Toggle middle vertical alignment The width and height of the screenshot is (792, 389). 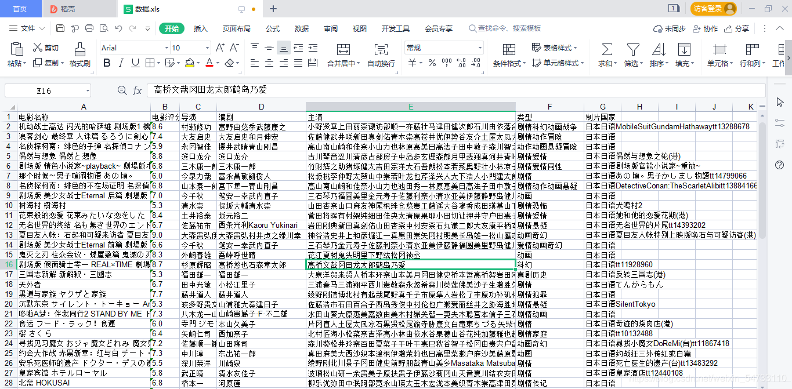(269, 48)
